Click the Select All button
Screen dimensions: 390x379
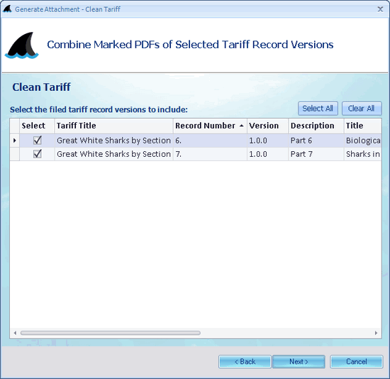tap(318, 109)
